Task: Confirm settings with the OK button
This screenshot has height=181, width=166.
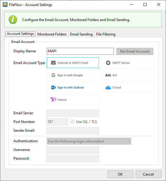Action: (120, 174)
